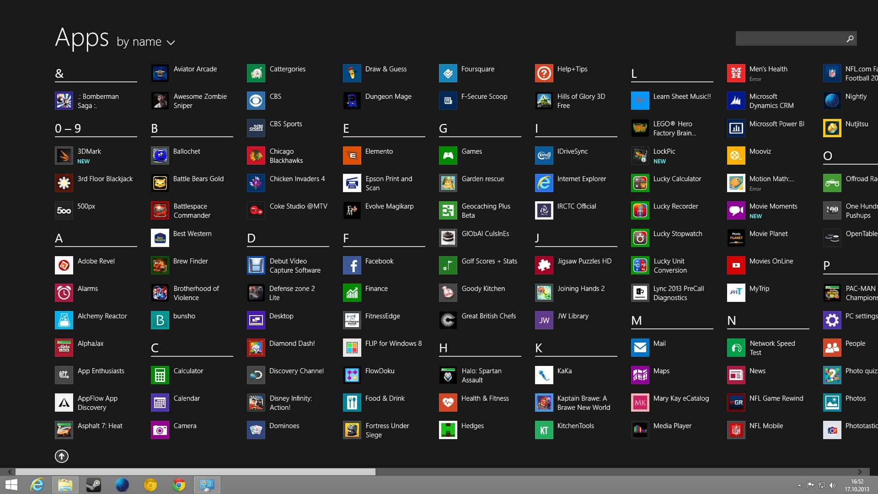Screen dimensions: 878x494
Task: Open Steam from the taskbar
Action: pyautogui.click(x=94, y=485)
